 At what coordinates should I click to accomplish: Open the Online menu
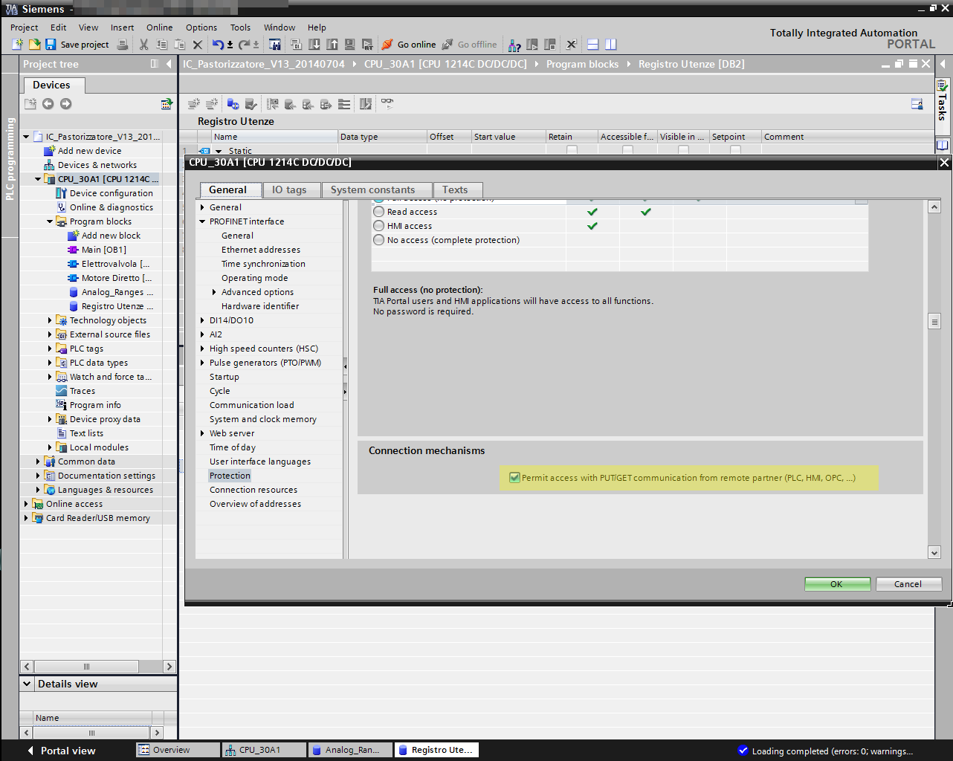[x=159, y=27]
